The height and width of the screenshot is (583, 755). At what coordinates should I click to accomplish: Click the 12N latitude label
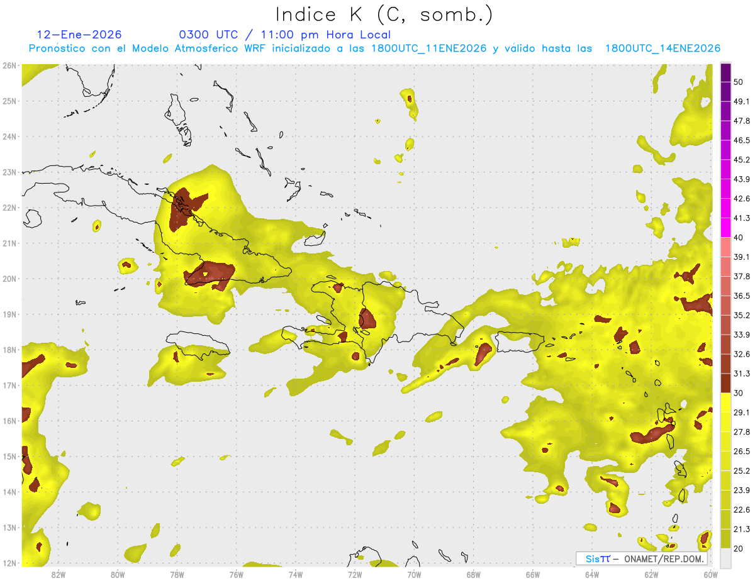point(9,563)
